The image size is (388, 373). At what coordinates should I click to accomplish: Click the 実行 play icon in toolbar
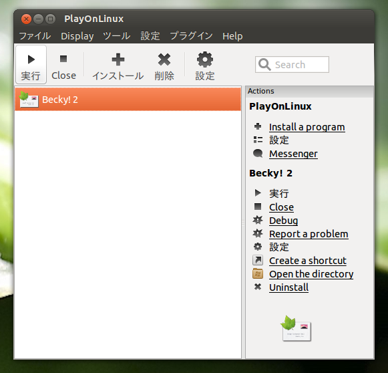(x=31, y=59)
